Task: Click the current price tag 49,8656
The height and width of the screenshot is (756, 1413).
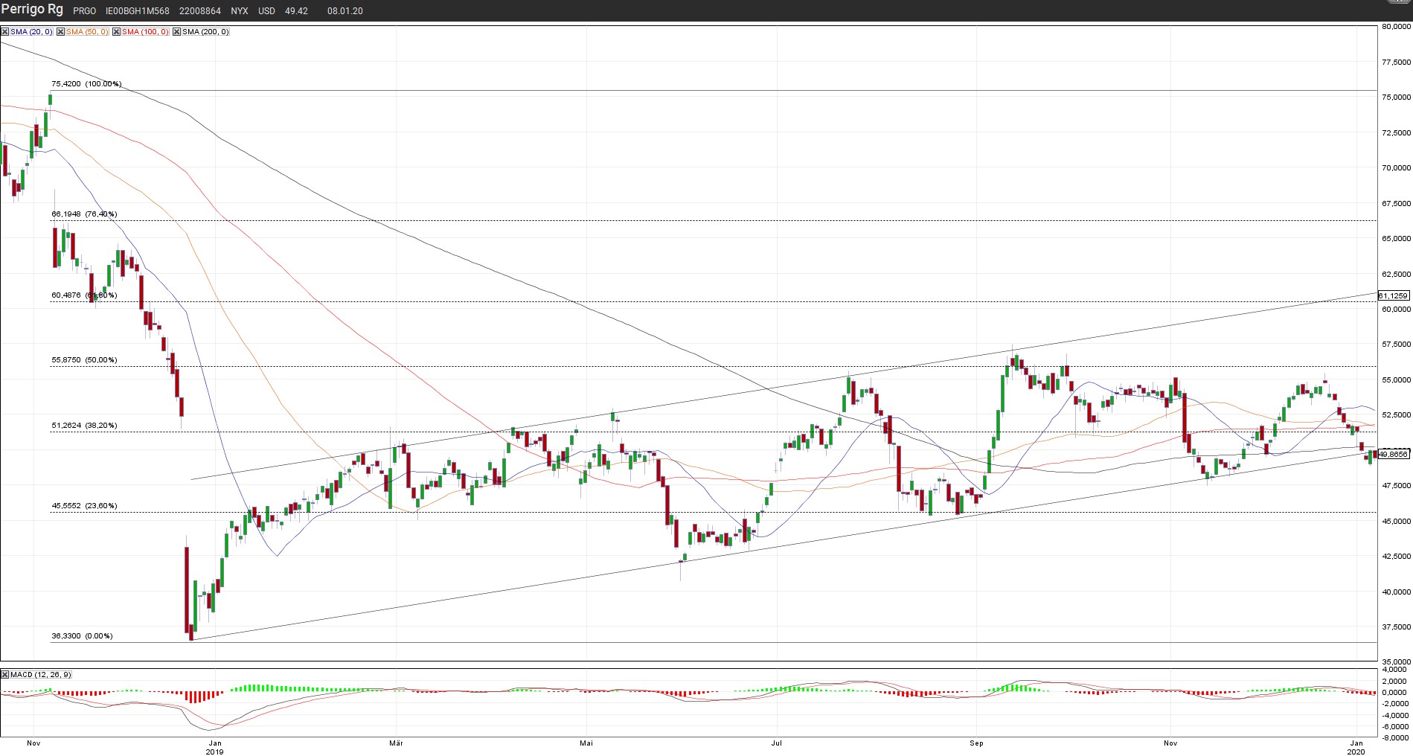Action: click(x=1394, y=454)
